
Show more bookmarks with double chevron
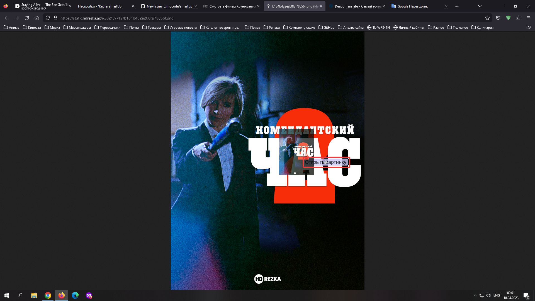coord(529,28)
